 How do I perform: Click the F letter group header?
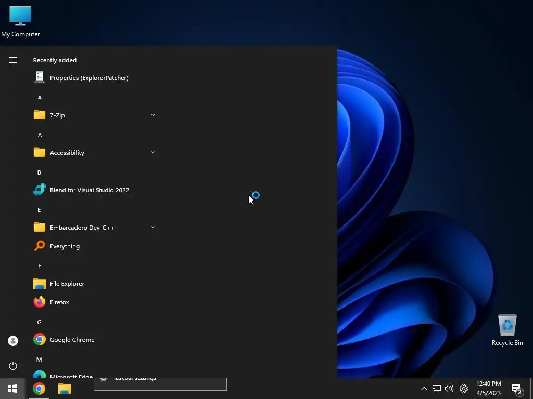(40, 266)
